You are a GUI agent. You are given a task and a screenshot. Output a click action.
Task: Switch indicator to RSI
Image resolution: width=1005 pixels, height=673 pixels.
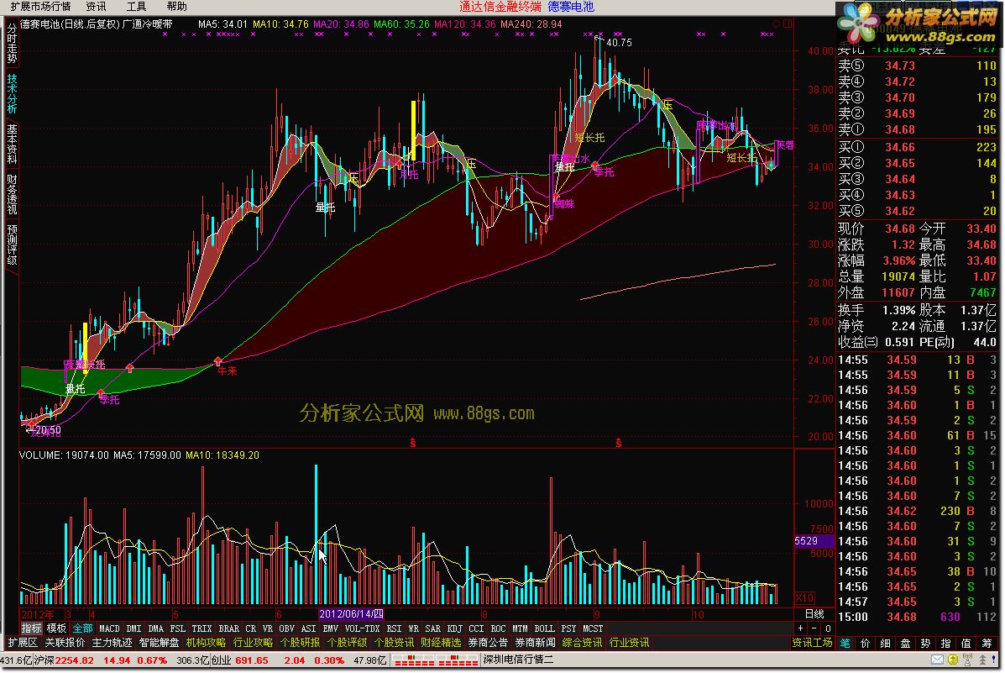394,628
